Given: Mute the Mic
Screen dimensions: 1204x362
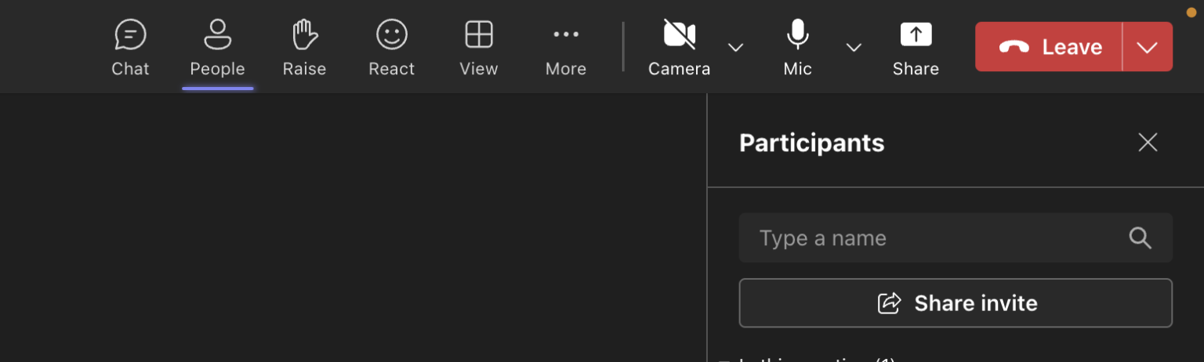Looking at the screenshot, I should 797,47.
